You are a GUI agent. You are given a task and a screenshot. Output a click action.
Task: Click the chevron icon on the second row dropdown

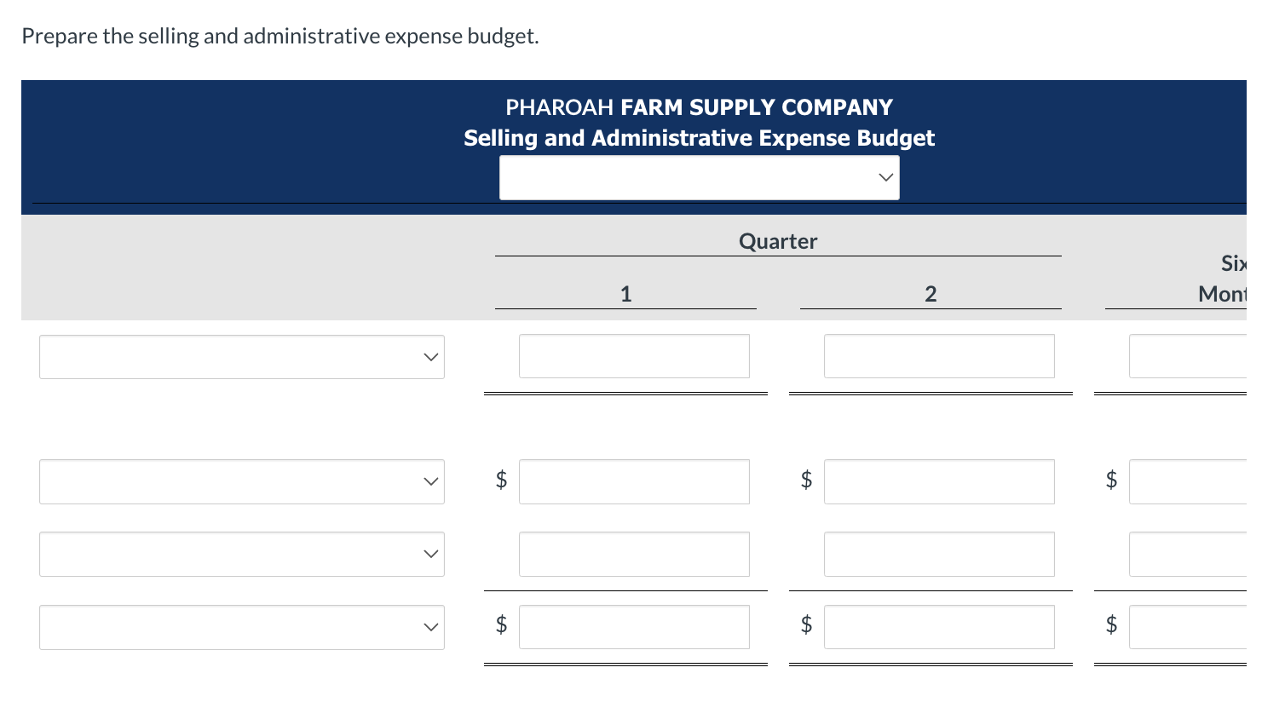(x=430, y=481)
